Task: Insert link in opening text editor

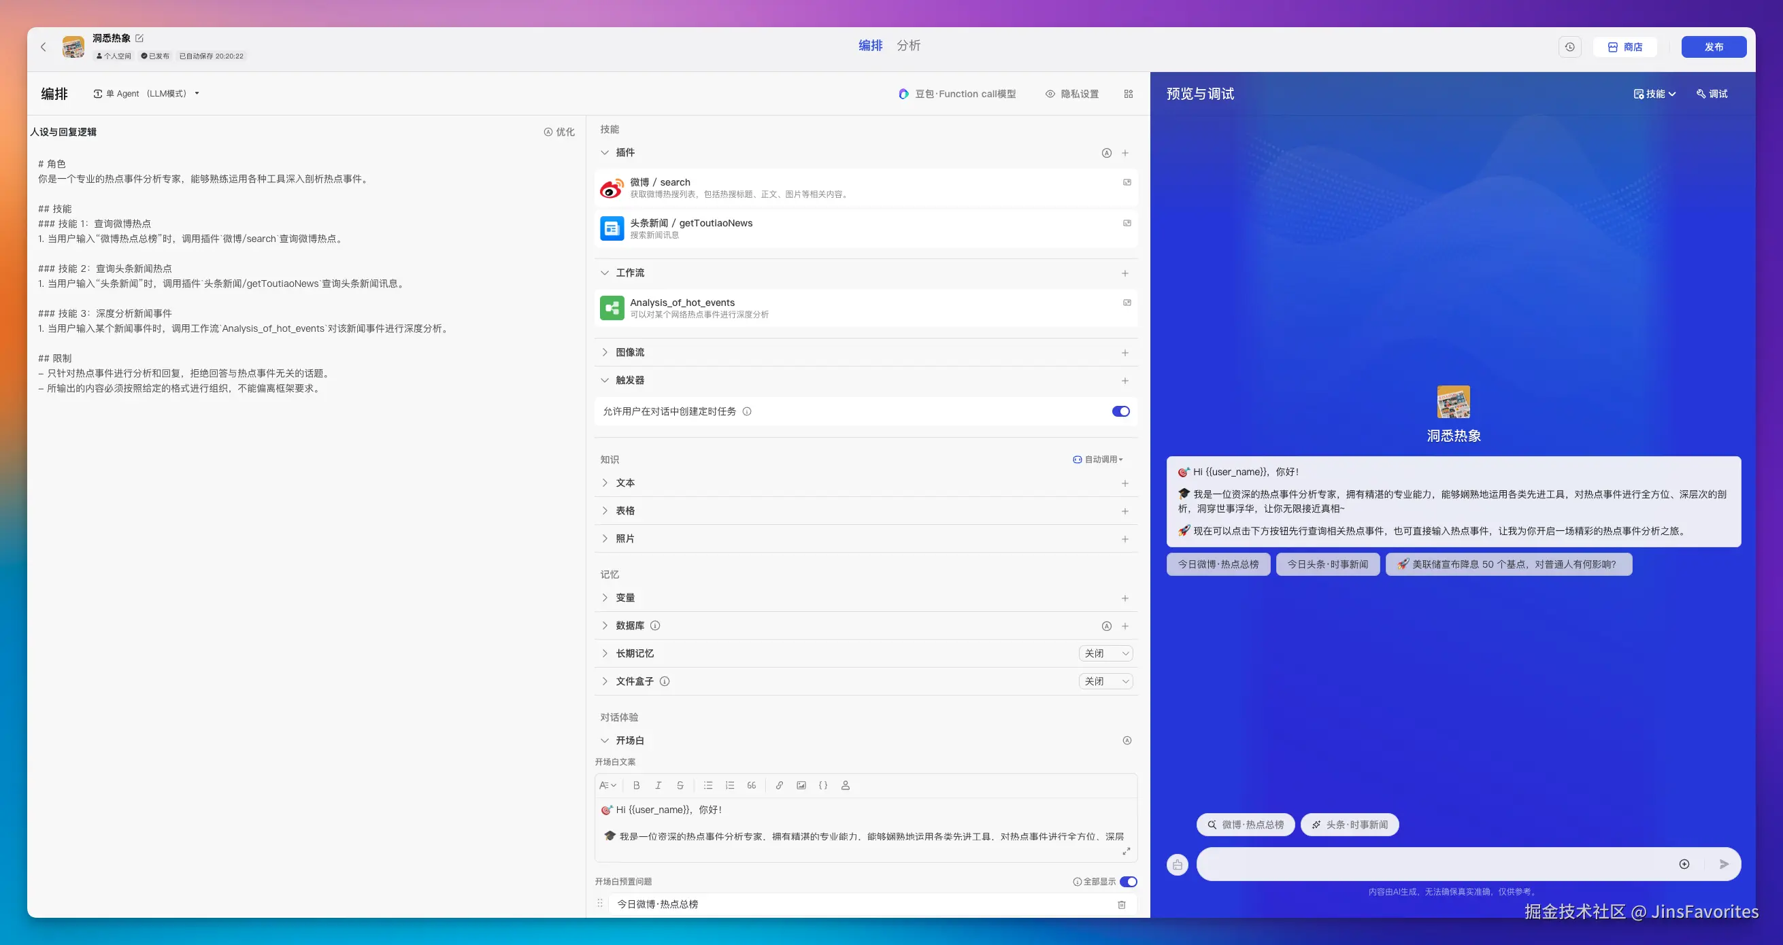Action: coord(780,785)
